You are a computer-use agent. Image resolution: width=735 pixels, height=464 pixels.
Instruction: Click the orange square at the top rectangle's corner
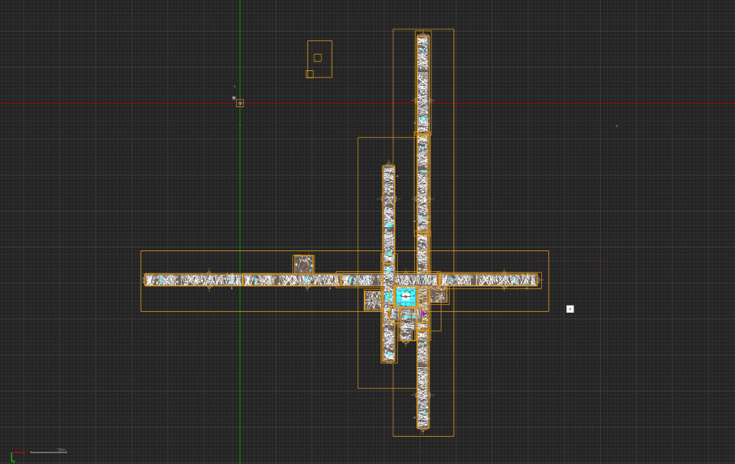click(x=309, y=74)
